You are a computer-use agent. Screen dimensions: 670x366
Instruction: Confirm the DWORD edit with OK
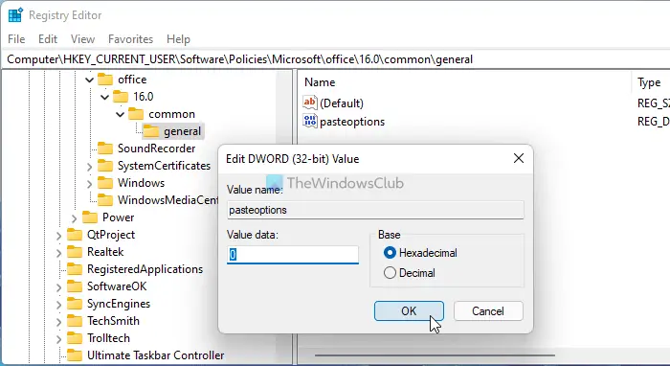pyautogui.click(x=409, y=310)
